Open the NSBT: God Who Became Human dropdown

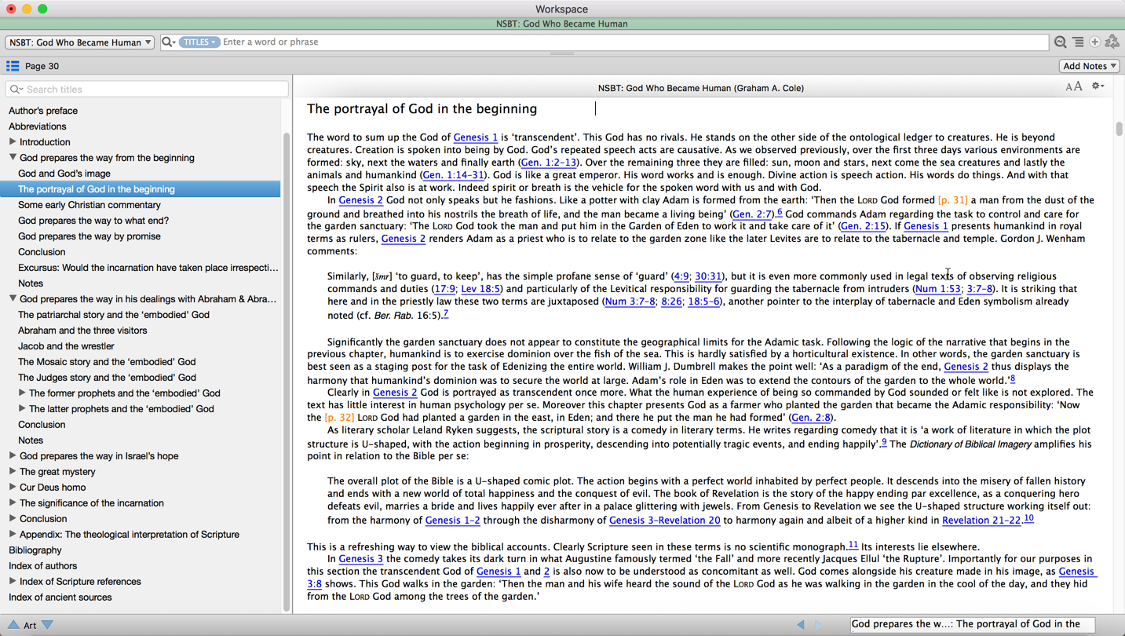(x=79, y=42)
